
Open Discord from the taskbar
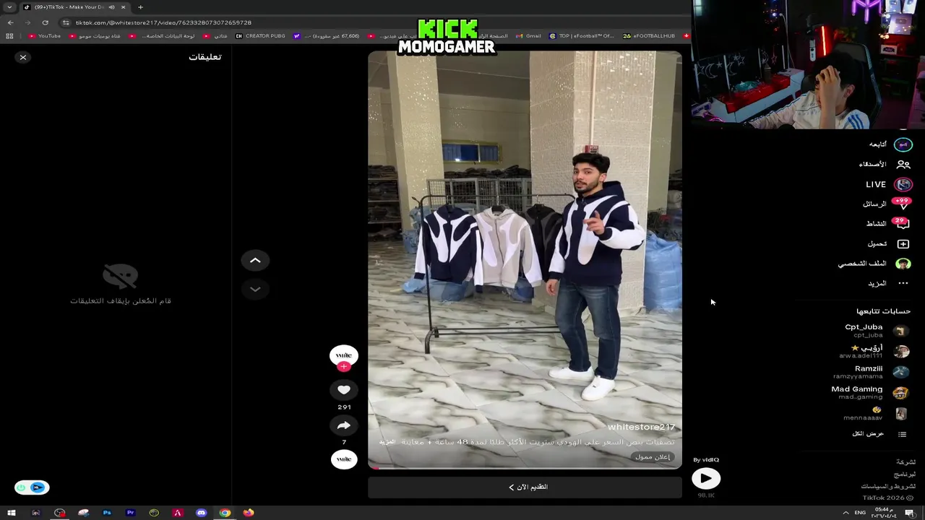(x=201, y=513)
